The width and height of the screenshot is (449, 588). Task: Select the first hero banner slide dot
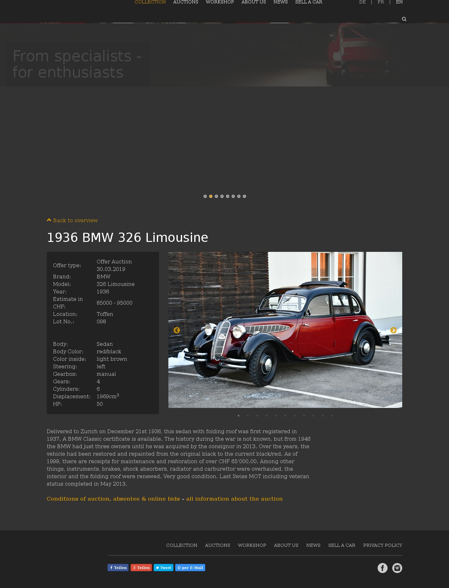point(205,196)
